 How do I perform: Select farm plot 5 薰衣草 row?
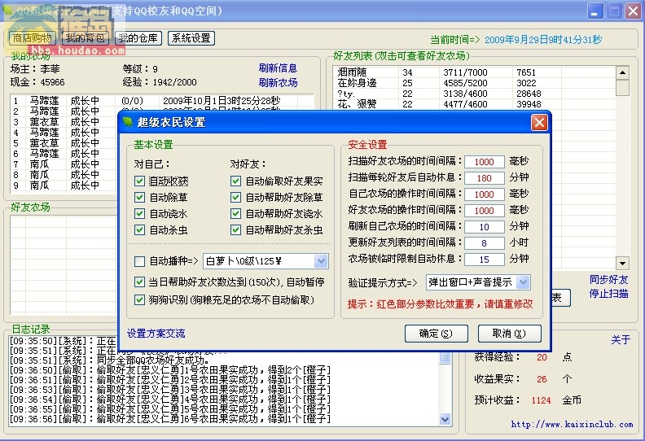click(x=64, y=143)
